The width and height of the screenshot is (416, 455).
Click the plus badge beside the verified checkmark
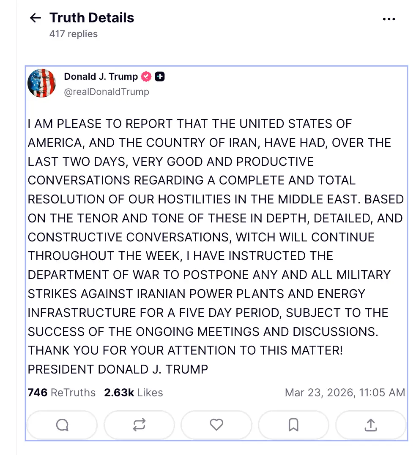pyautogui.click(x=160, y=76)
